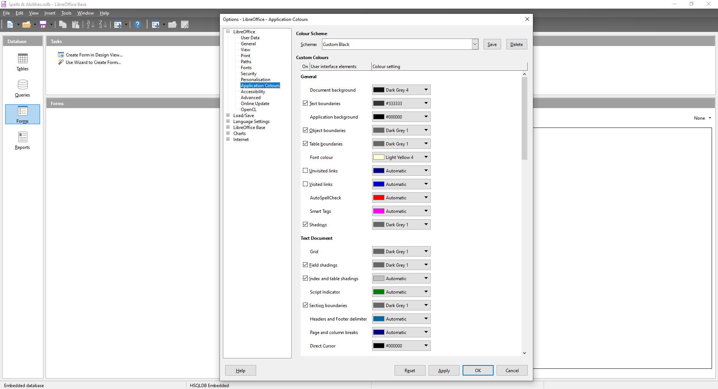Screen dimensions: 718x389
Task: Click the Open folder toolbar icon
Action: (26, 25)
